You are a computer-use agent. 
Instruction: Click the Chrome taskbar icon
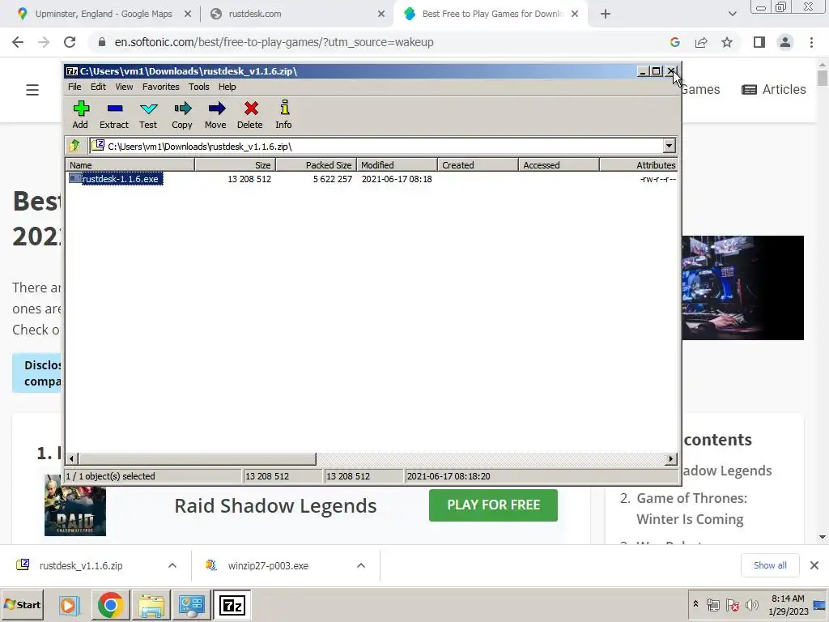point(110,605)
